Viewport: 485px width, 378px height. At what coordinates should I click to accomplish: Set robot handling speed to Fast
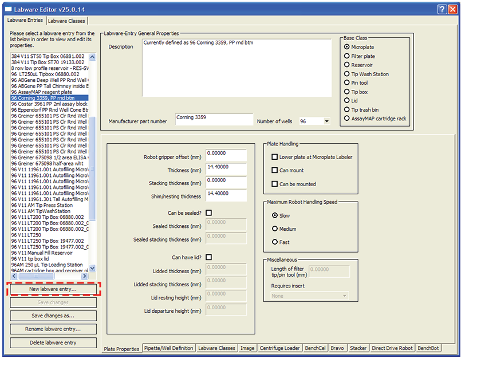coord(275,242)
